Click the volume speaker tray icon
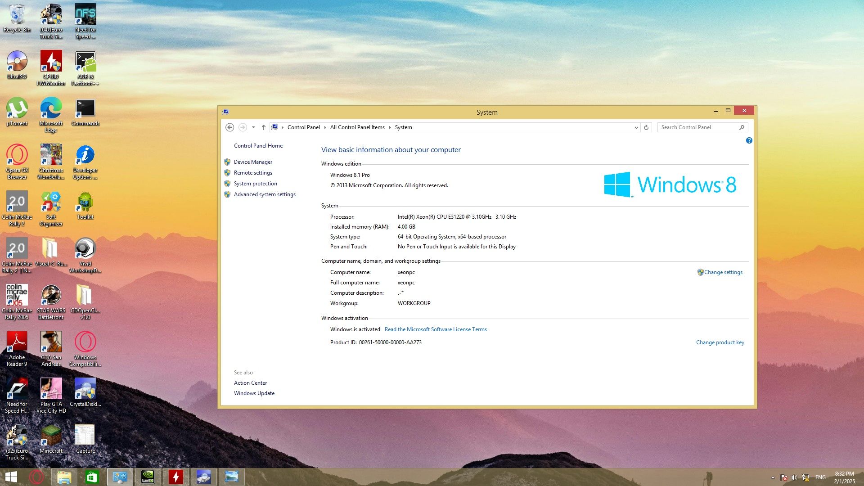 (x=794, y=477)
